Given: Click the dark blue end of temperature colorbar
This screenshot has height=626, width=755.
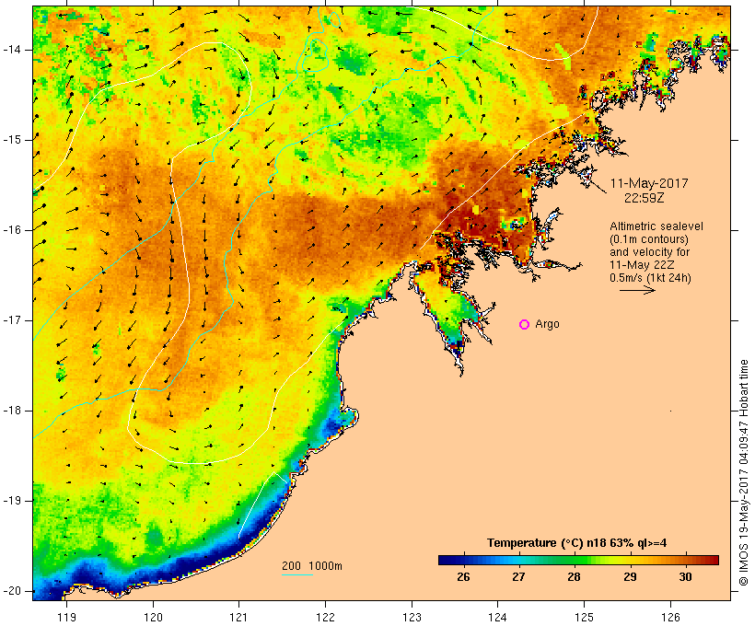Looking at the screenshot, I should (446, 560).
